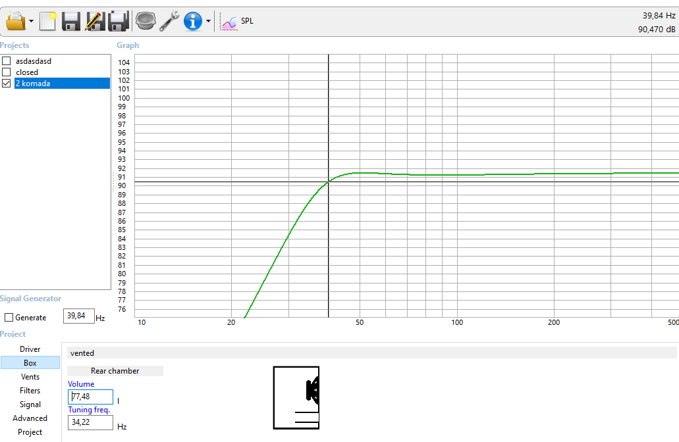The height and width of the screenshot is (442, 679).
Task: Save all with the double floppy icon
Action: (119, 21)
